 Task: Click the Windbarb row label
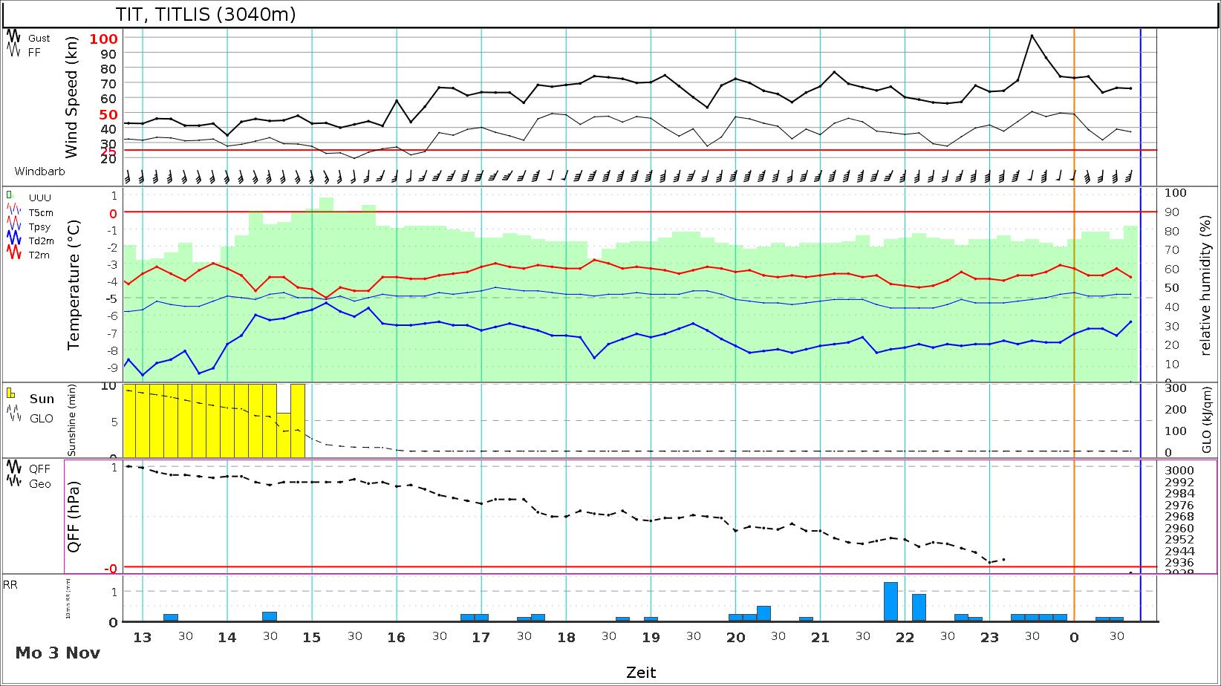[39, 171]
